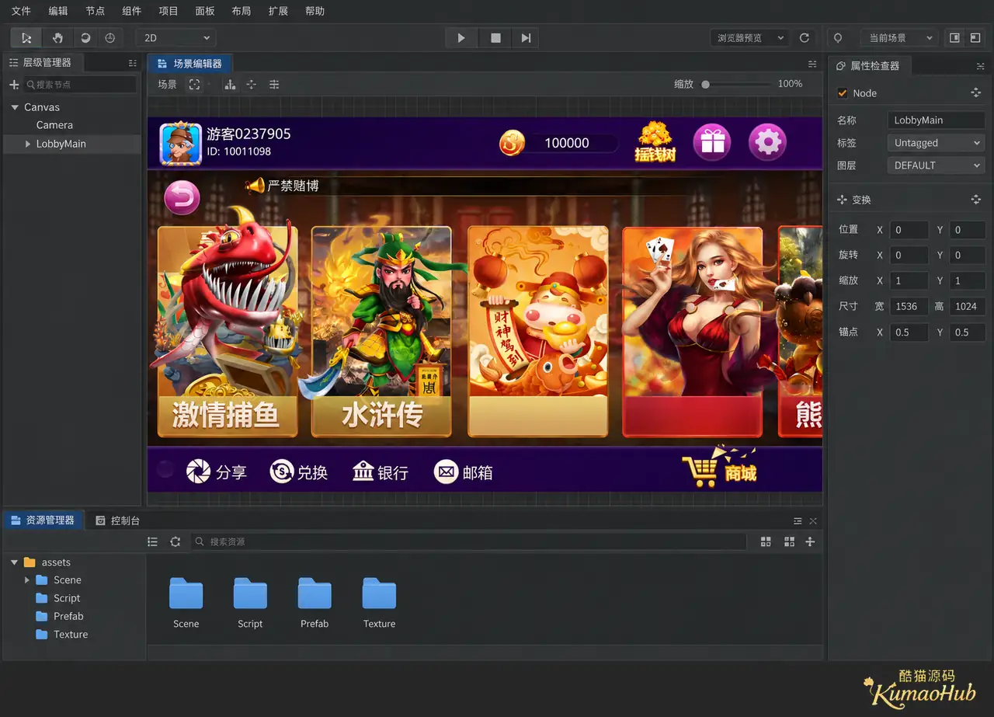Open the 编辑 menu
The image size is (994, 717).
pyautogui.click(x=58, y=12)
